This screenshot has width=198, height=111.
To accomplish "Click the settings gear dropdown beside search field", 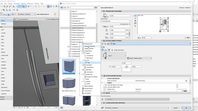I will (x=96, y=7).
